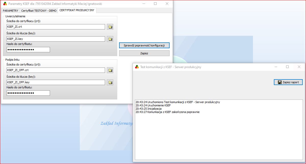Switch to the PARAMETRY tab
This screenshot has height=164, width=306.
click(10, 11)
